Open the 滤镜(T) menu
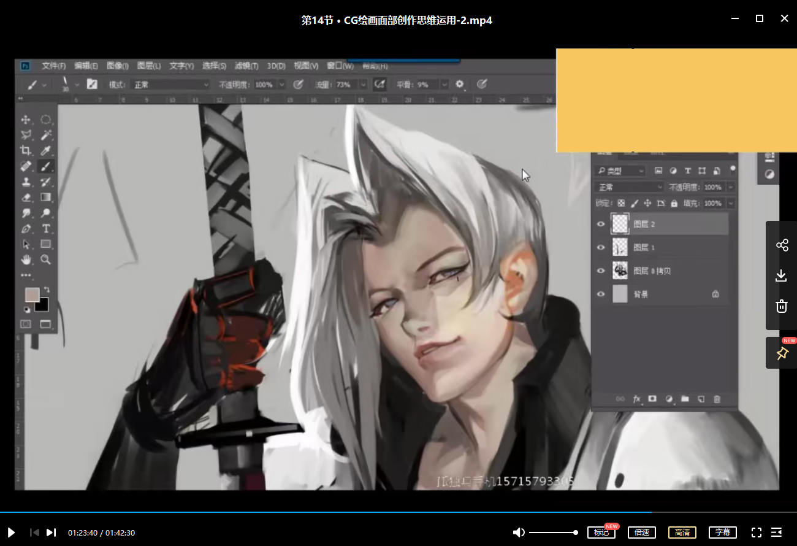797x546 pixels. 246,66
